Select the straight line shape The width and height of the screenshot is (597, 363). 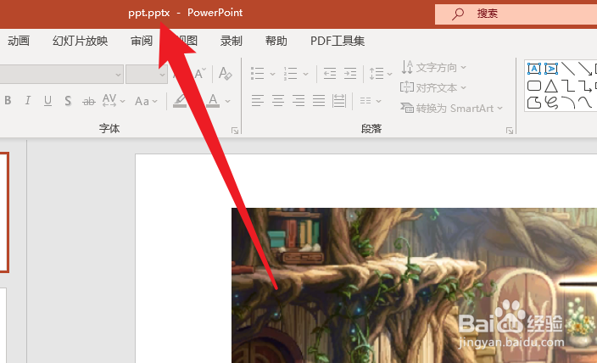568,69
